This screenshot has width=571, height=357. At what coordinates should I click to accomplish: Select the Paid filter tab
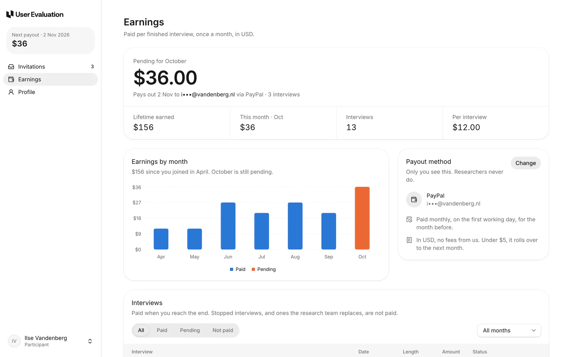(162, 330)
